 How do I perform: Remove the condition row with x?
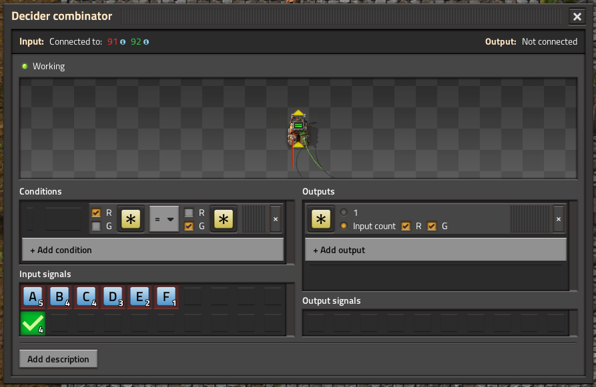[x=276, y=219]
